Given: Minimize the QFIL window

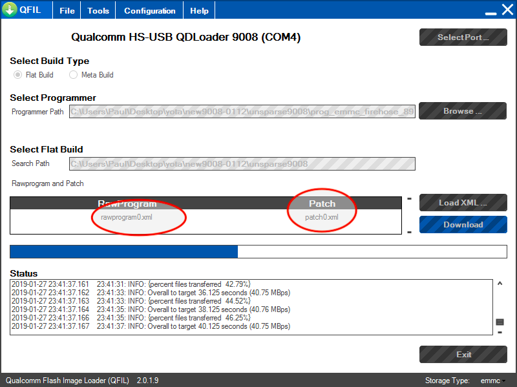Looking at the screenshot, I should click(491, 13).
